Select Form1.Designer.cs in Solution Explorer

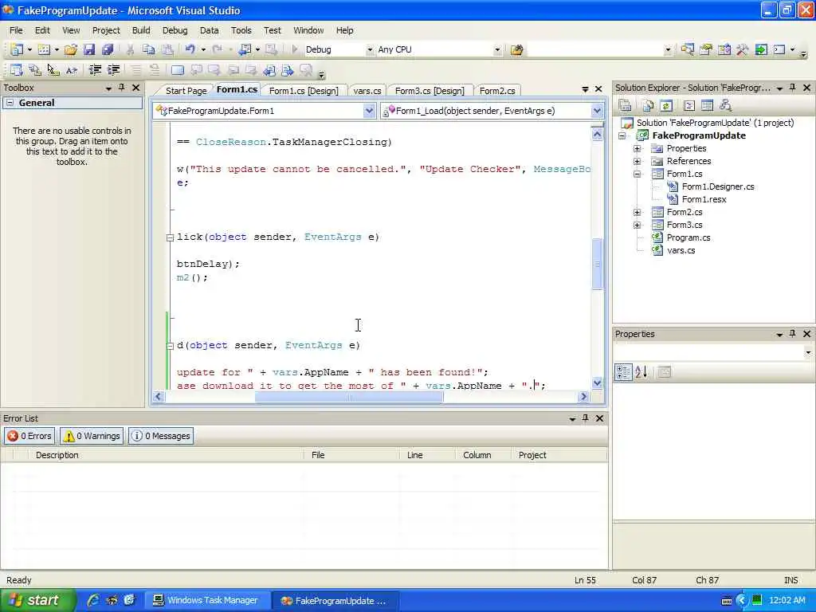click(x=718, y=186)
